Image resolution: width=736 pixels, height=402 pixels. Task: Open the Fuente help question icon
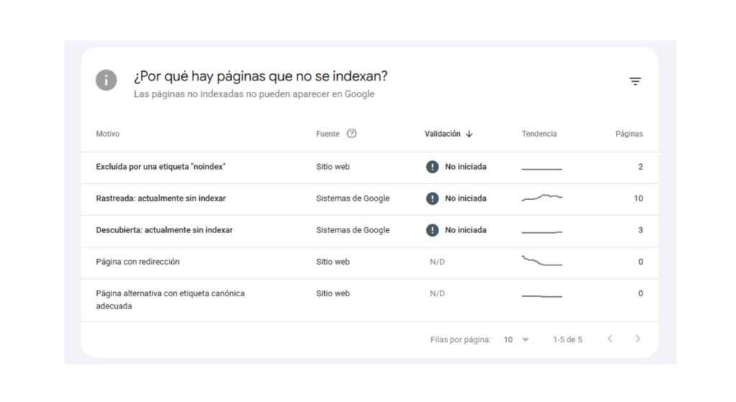[x=351, y=133]
